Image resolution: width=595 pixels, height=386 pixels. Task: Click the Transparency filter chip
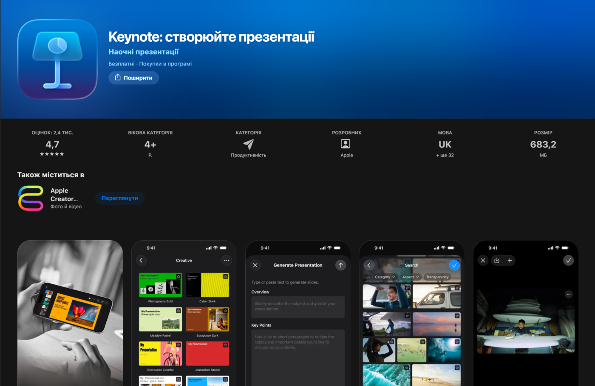(437, 277)
